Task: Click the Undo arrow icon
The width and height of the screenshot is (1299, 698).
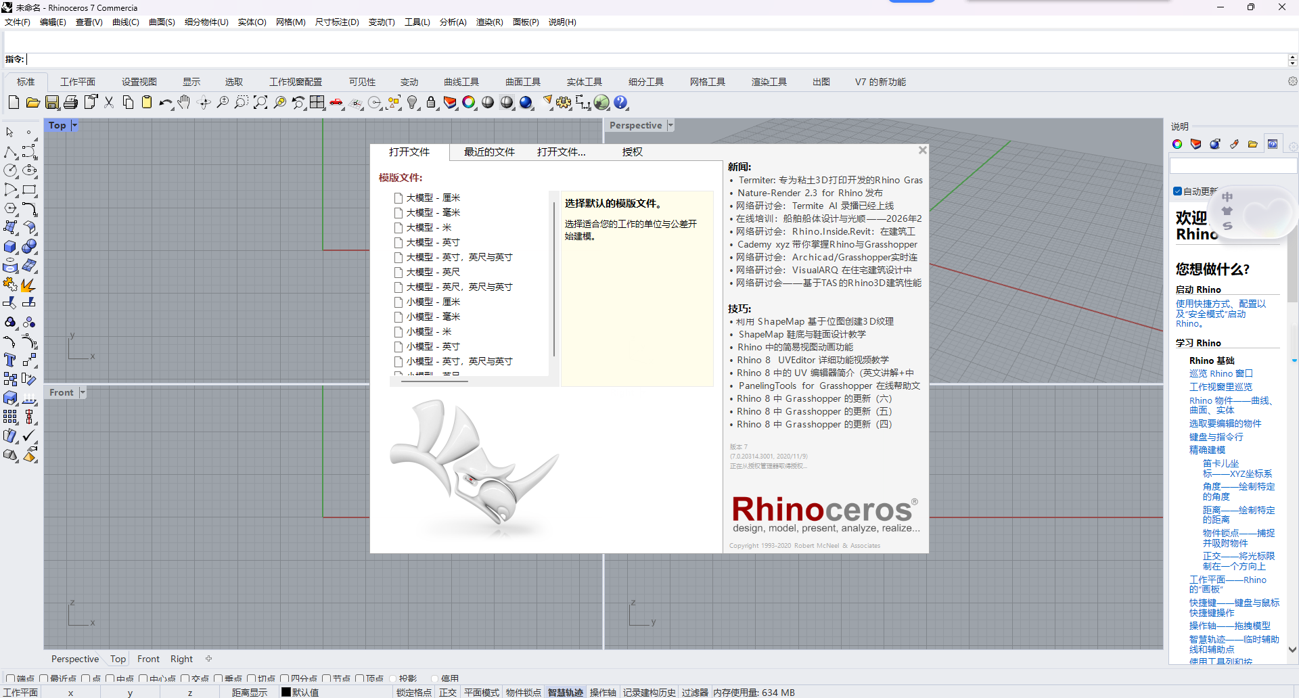Action: click(x=164, y=102)
